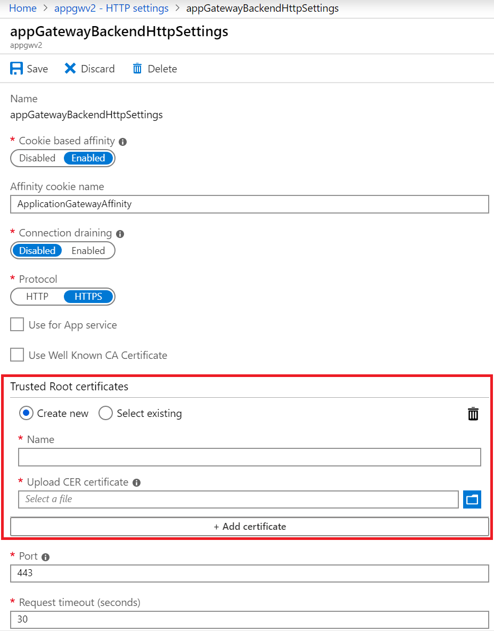Set Connection draining to Disabled
Image resolution: width=494 pixels, height=631 pixels.
[37, 250]
